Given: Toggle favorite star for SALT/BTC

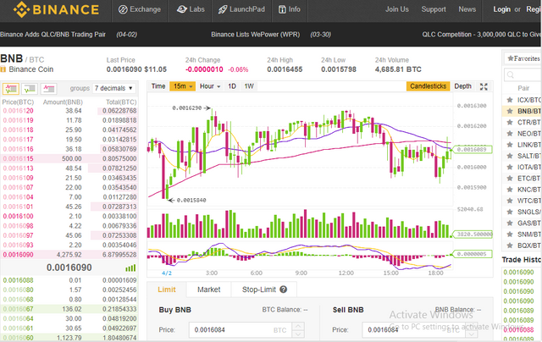Looking at the screenshot, I should (x=510, y=156).
